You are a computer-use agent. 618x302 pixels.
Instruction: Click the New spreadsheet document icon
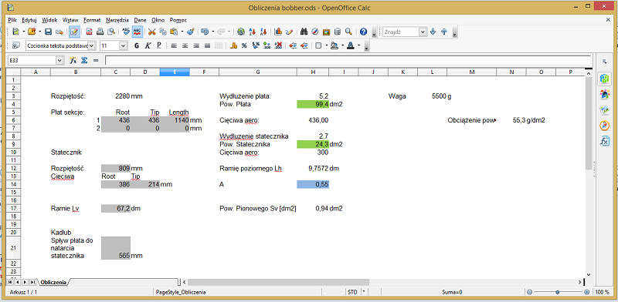[16, 32]
